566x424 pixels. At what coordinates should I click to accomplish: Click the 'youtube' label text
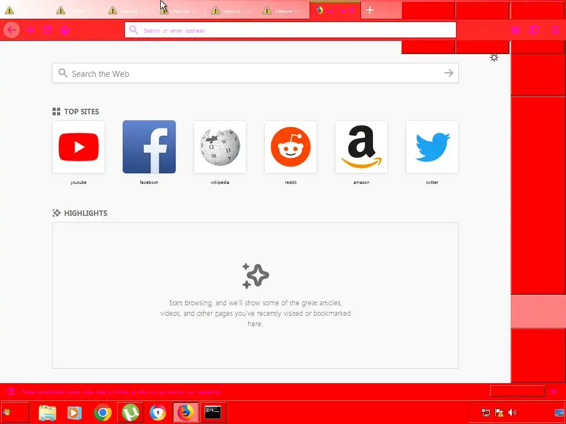click(x=78, y=182)
